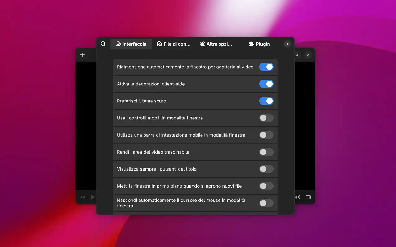The height and width of the screenshot is (247, 396).
Task: Switch to the Interfaccia tab
Action: pos(131,44)
